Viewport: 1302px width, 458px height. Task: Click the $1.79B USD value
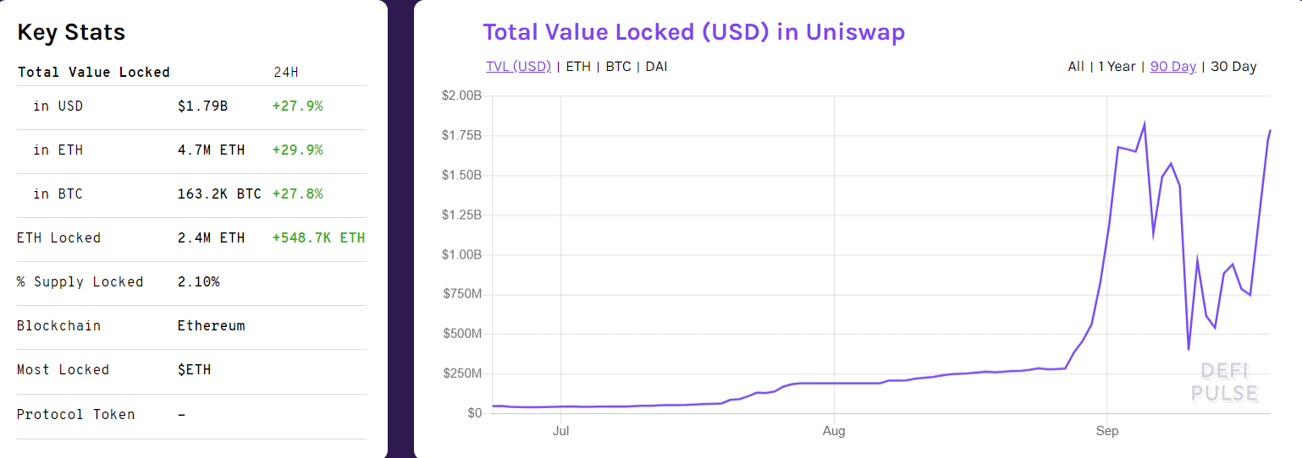(x=202, y=106)
